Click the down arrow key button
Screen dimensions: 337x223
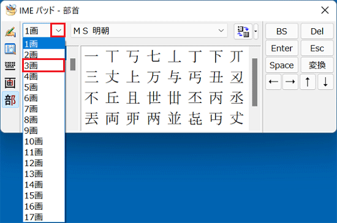click(325, 82)
